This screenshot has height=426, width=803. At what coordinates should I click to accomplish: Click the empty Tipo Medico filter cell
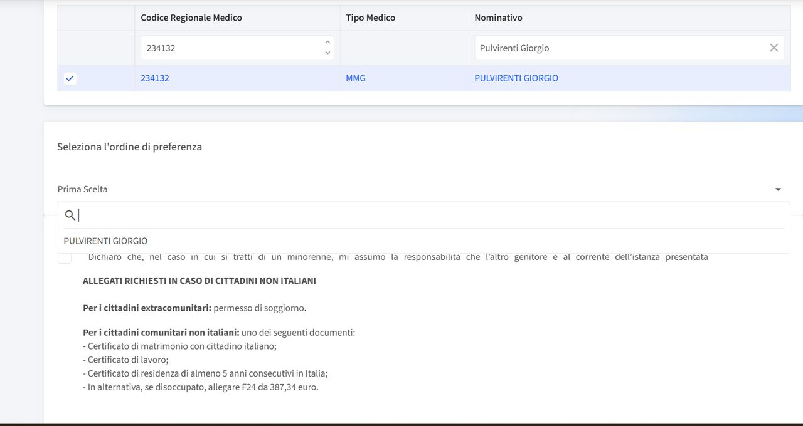pos(403,48)
